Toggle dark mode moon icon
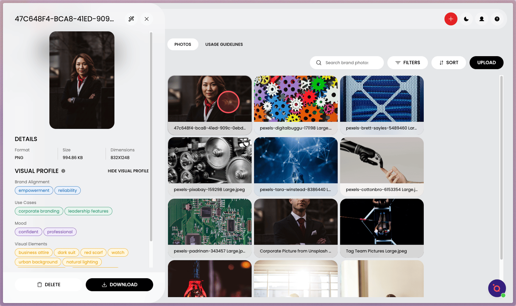Image resolution: width=516 pixels, height=306 pixels. click(x=466, y=19)
